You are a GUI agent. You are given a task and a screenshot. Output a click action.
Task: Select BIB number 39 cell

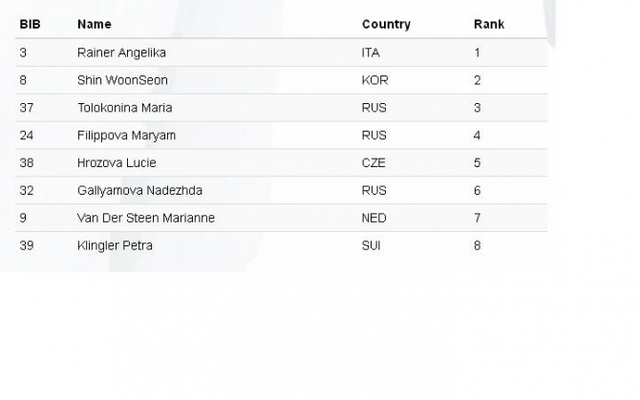(x=27, y=245)
